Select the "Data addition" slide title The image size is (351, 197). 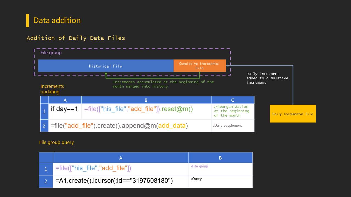click(57, 21)
